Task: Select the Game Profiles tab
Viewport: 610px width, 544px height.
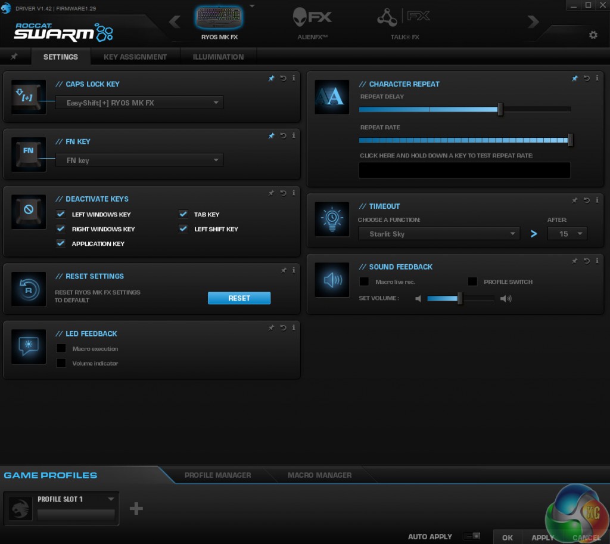Action: pos(51,475)
